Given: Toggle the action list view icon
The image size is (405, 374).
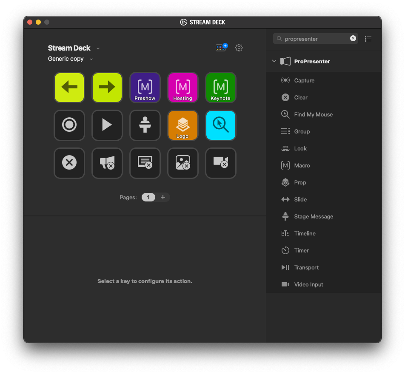Looking at the screenshot, I should 368,39.
